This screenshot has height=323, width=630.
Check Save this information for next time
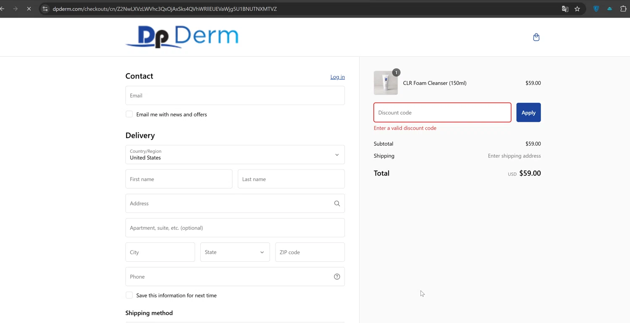coord(129,295)
